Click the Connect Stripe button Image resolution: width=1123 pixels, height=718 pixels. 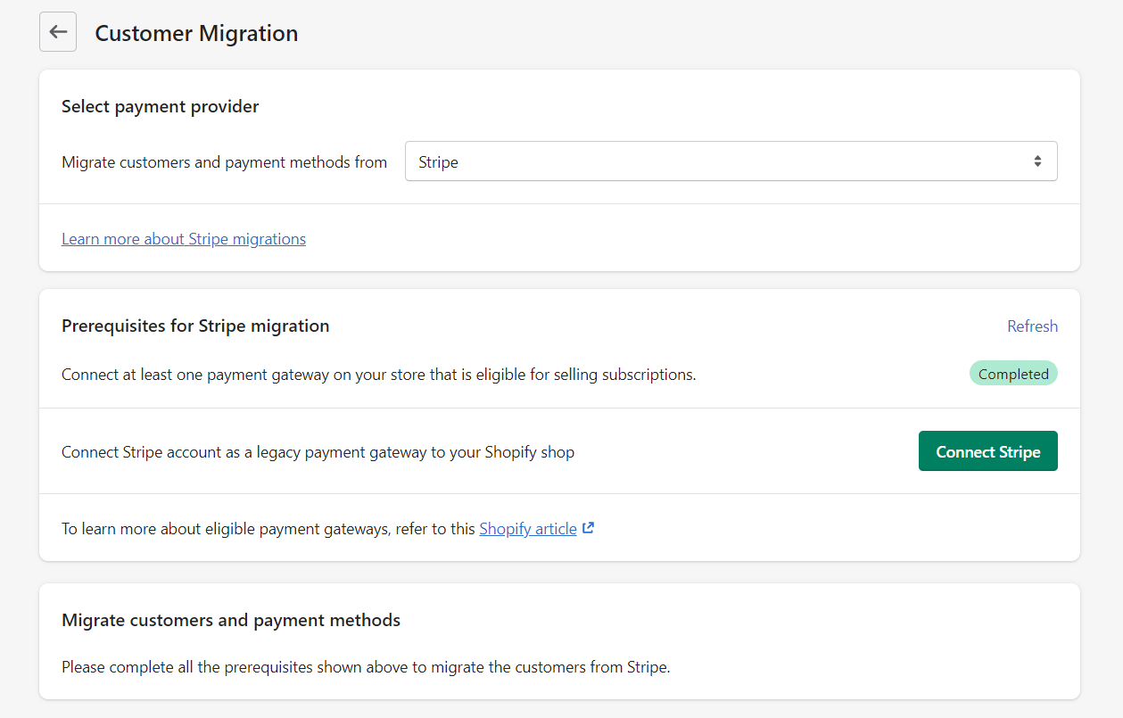(988, 451)
